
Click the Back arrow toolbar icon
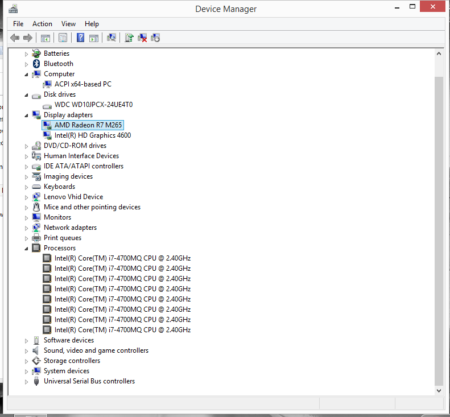coord(15,38)
